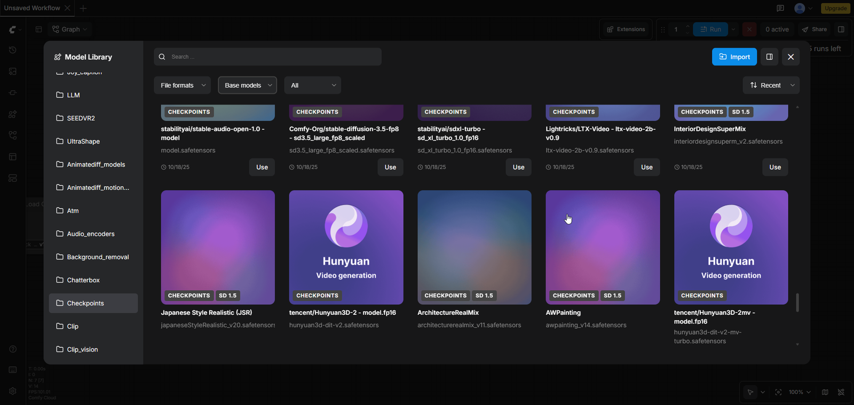Select the canvas pointer mode icon
The height and width of the screenshot is (405, 854).
750,392
